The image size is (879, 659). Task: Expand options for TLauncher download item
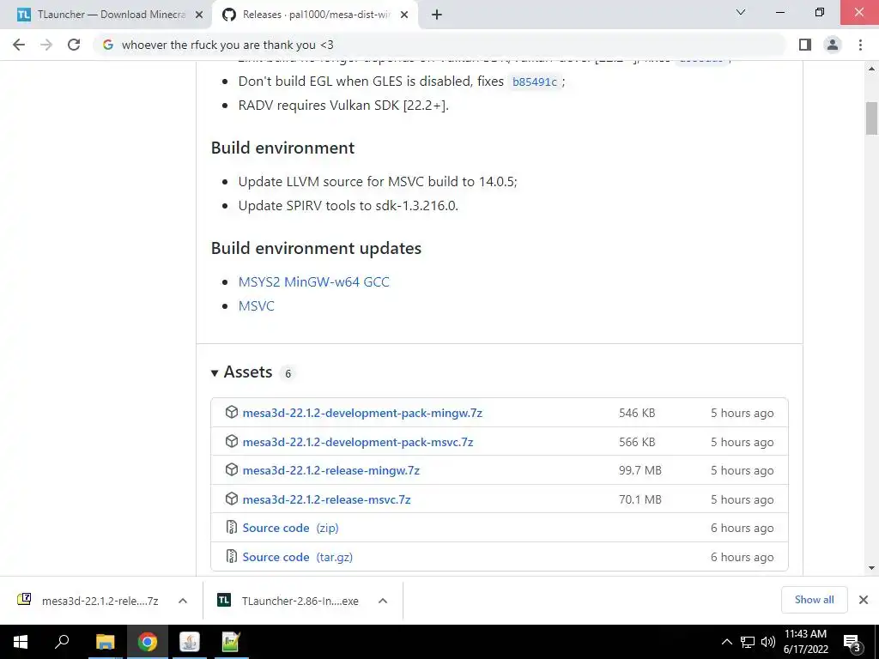click(383, 601)
